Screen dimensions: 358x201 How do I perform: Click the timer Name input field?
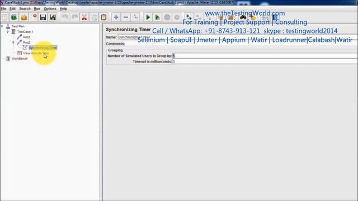[x=238, y=37]
